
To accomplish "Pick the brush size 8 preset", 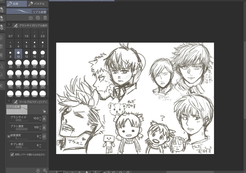I will 10,54.
